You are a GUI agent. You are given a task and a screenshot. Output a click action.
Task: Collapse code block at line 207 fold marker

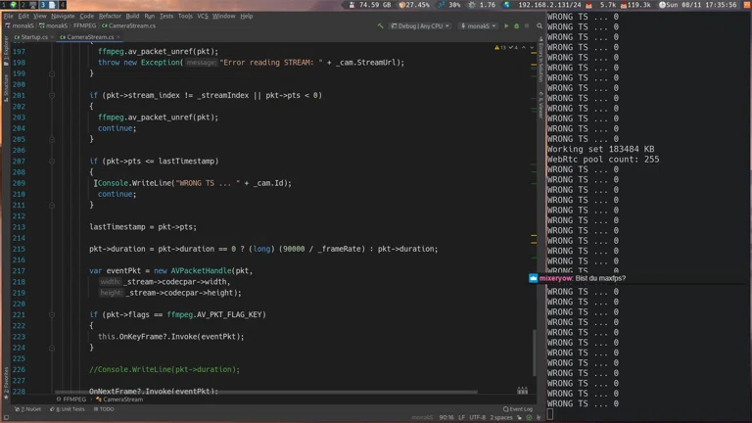coord(52,162)
